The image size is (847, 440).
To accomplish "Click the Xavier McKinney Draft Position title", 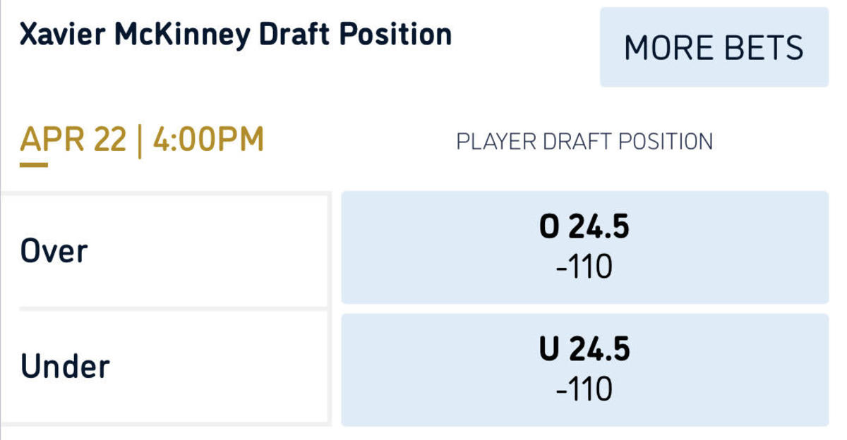I will tap(236, 35).
